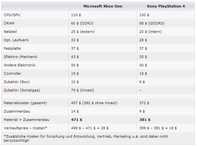Viewport: 197px width, 146px height.
Task: Click the Opt. Laufwerk row label
Action: [16, 40]
